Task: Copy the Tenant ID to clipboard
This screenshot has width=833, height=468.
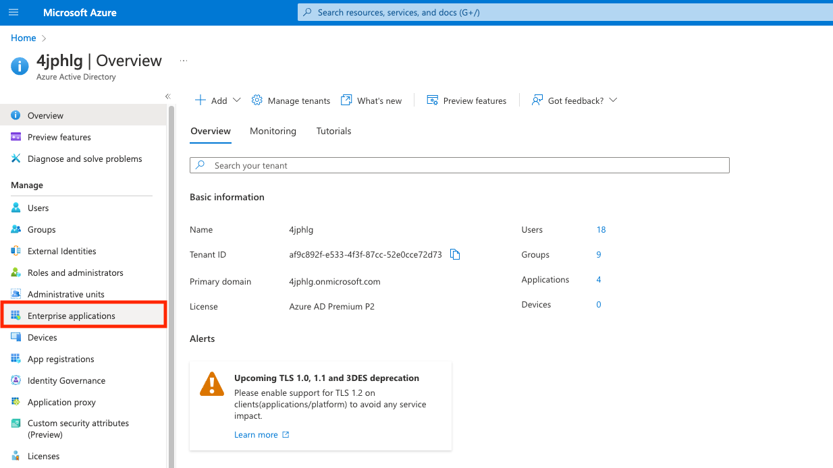Action: tap(455, 254)
